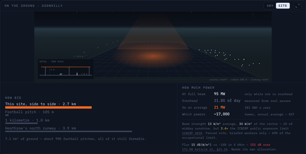
Task: Open the ITU RR Article 21 link
Action: (205, 149)
